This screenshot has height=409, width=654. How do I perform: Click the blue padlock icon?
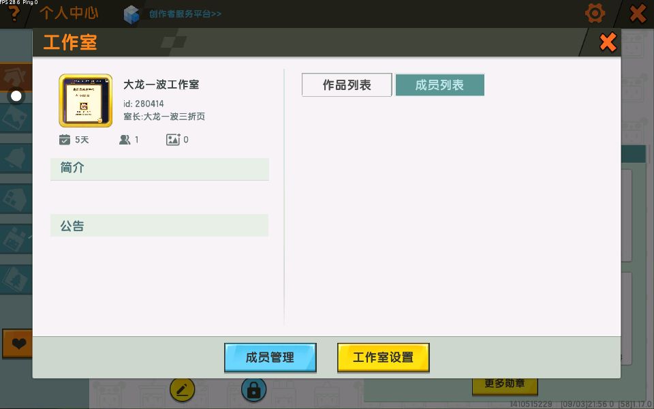tap(253, 389)
